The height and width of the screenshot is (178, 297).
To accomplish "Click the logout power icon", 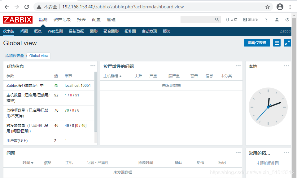I will (287, 20).
